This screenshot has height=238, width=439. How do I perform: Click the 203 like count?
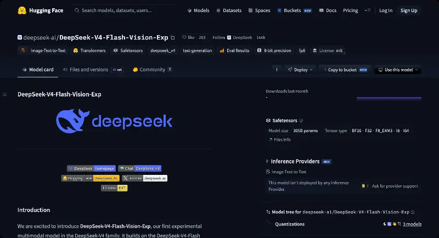click(x=202, y=37)
